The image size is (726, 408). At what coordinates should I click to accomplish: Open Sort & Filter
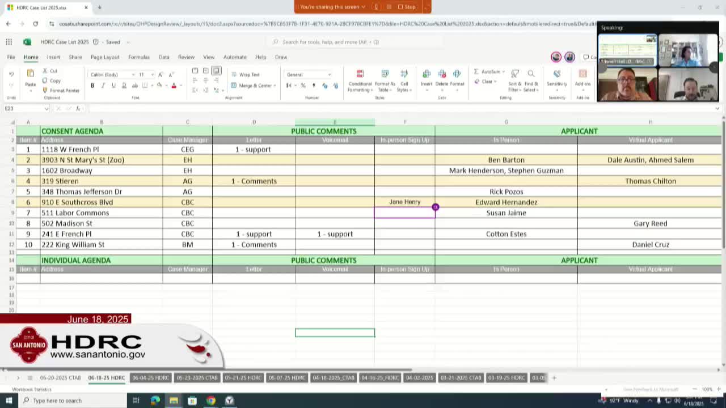click(x=515, y=81)
